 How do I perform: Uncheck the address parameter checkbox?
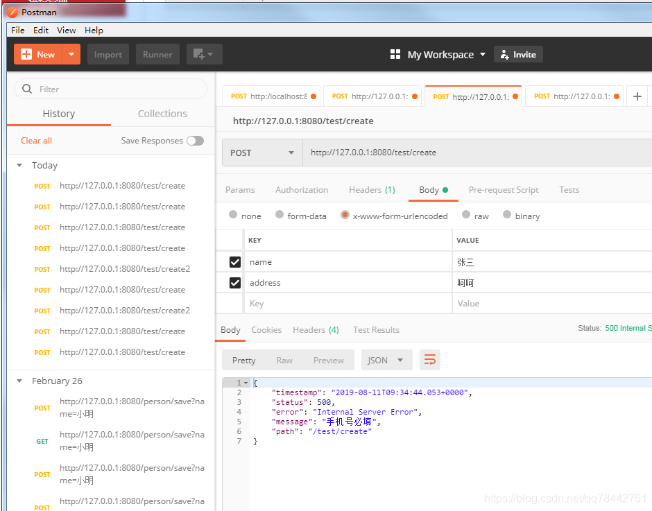pos(236,282)
